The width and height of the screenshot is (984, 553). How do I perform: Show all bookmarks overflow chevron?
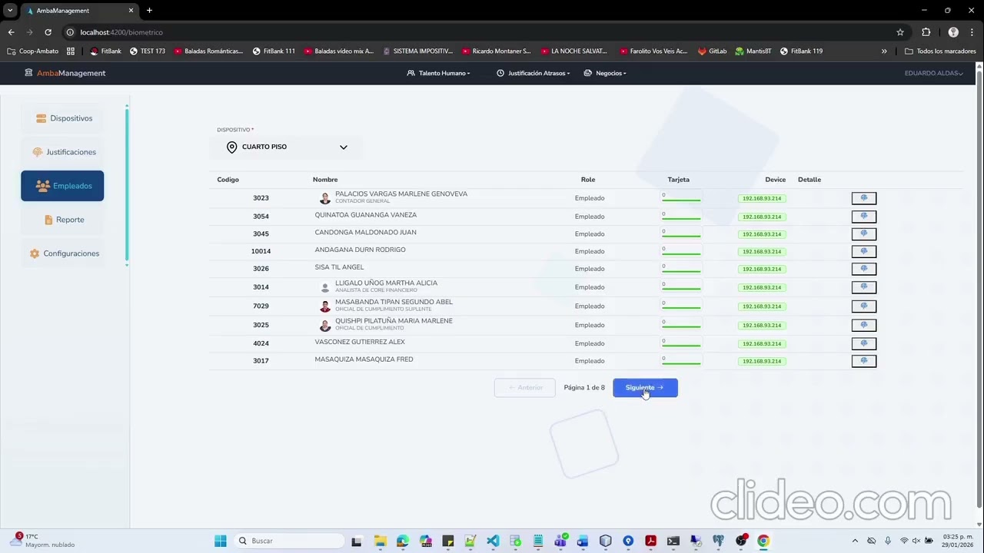coord(884,51)
